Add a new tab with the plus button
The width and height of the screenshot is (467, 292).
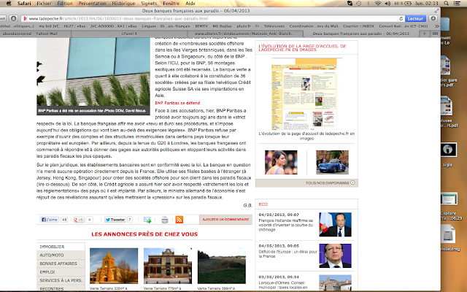pos(425,34)
